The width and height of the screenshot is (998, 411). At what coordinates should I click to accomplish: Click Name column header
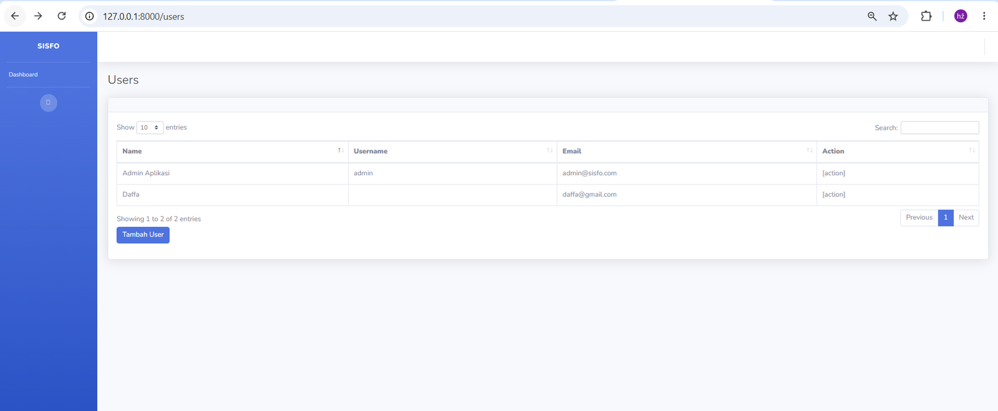(232, 152)
